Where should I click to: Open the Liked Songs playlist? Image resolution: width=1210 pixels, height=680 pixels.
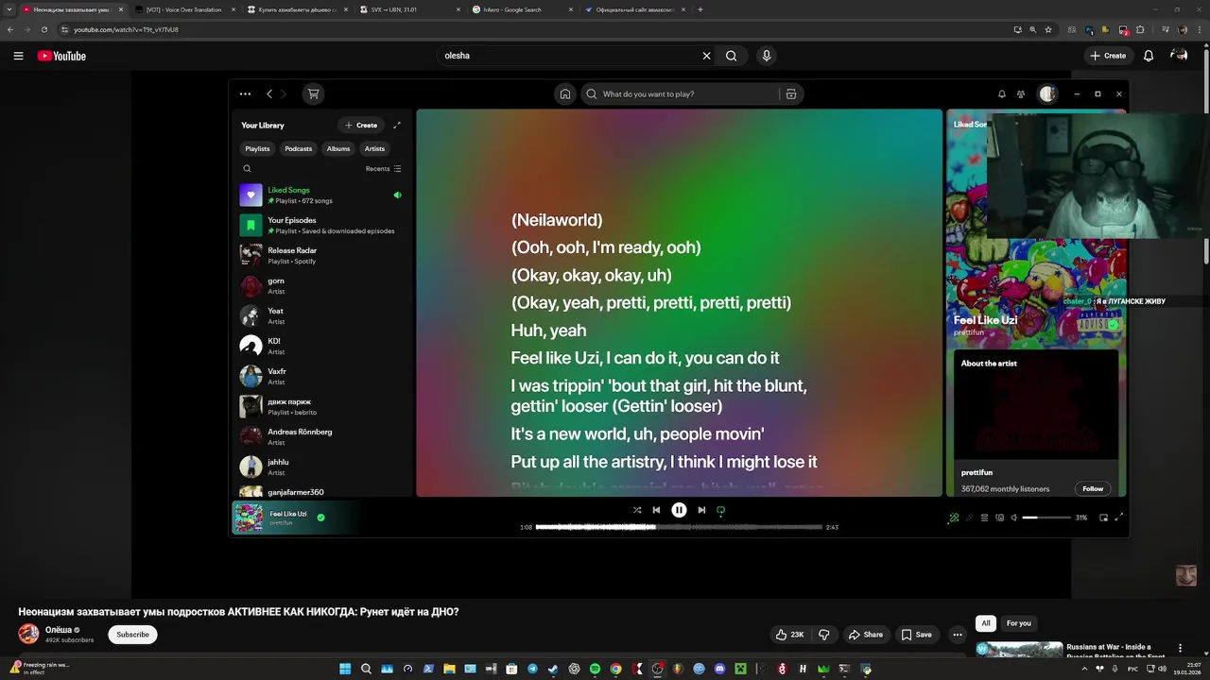320,195
